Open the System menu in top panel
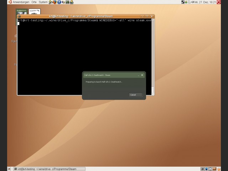 pos(43,2)
